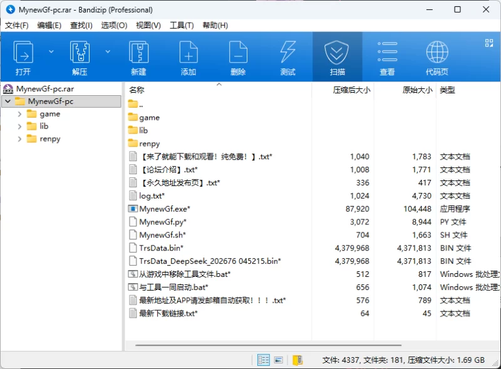Click the 87,920 compressed size value
This screenshot has height=369, width=501.
[357, 209]
